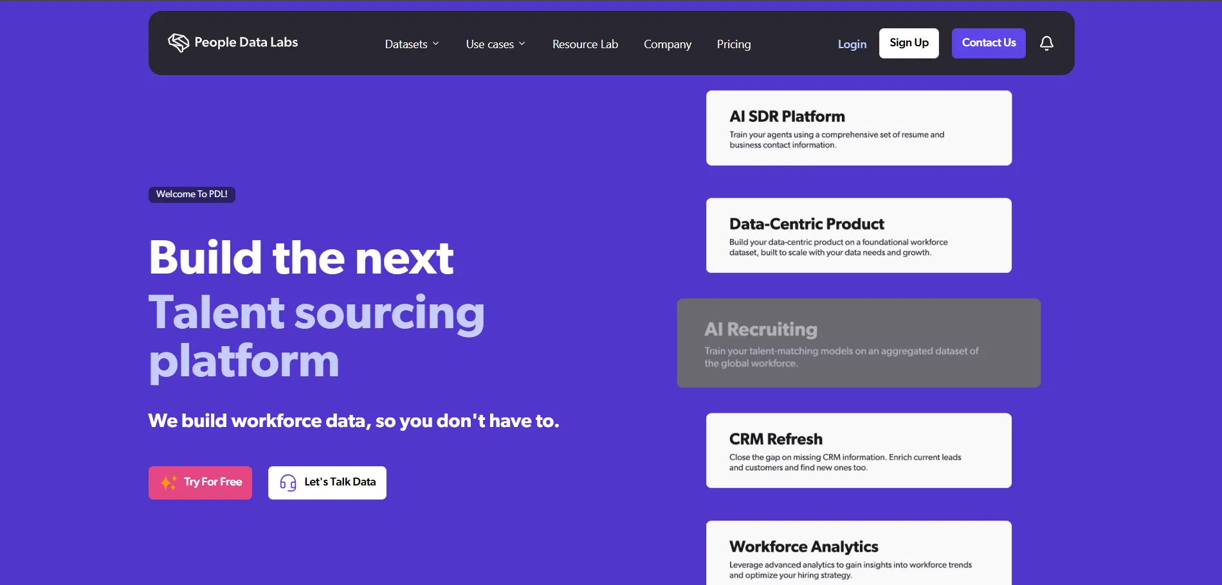This screenshot has width=1222, height=585.
Task: Open the notifications bell icon
Action: tap(1046, 43)
